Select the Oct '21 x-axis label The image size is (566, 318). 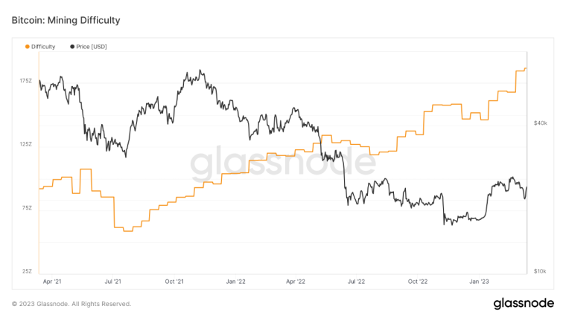[x=174, y=282]
